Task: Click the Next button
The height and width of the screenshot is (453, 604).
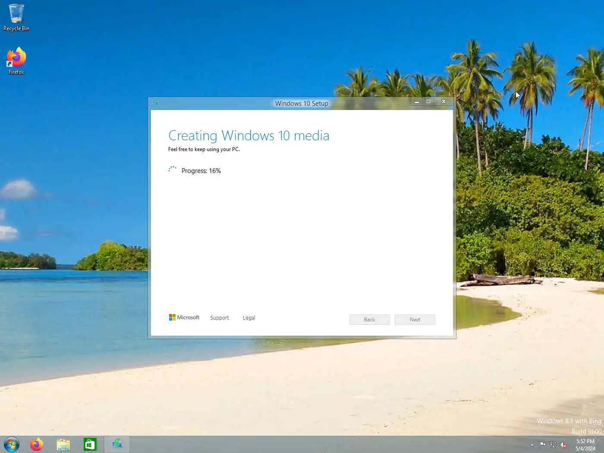Action: click(x=415, y=320)
